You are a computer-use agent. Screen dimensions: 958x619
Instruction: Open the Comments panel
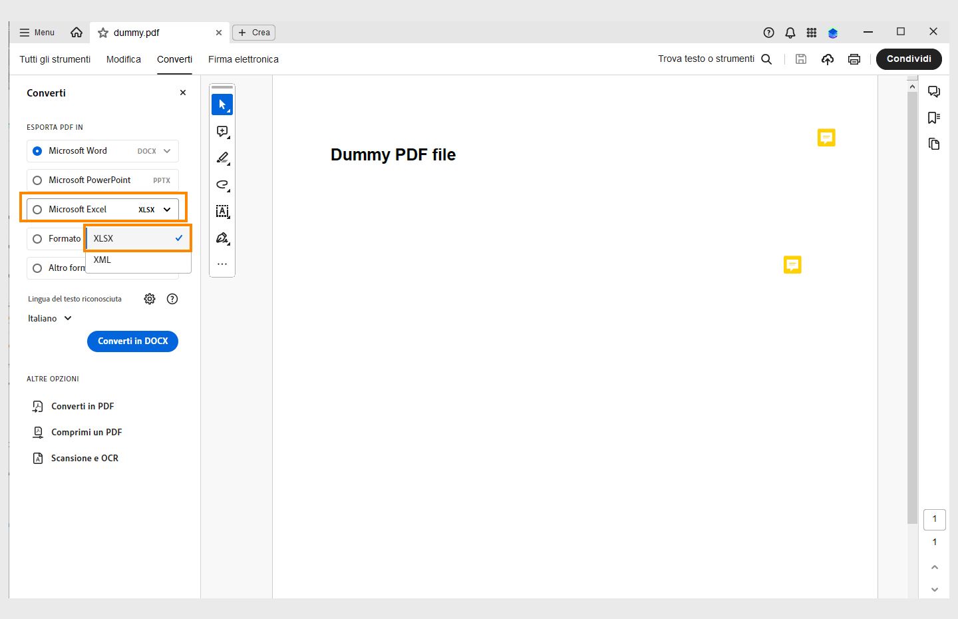(934, 92)
